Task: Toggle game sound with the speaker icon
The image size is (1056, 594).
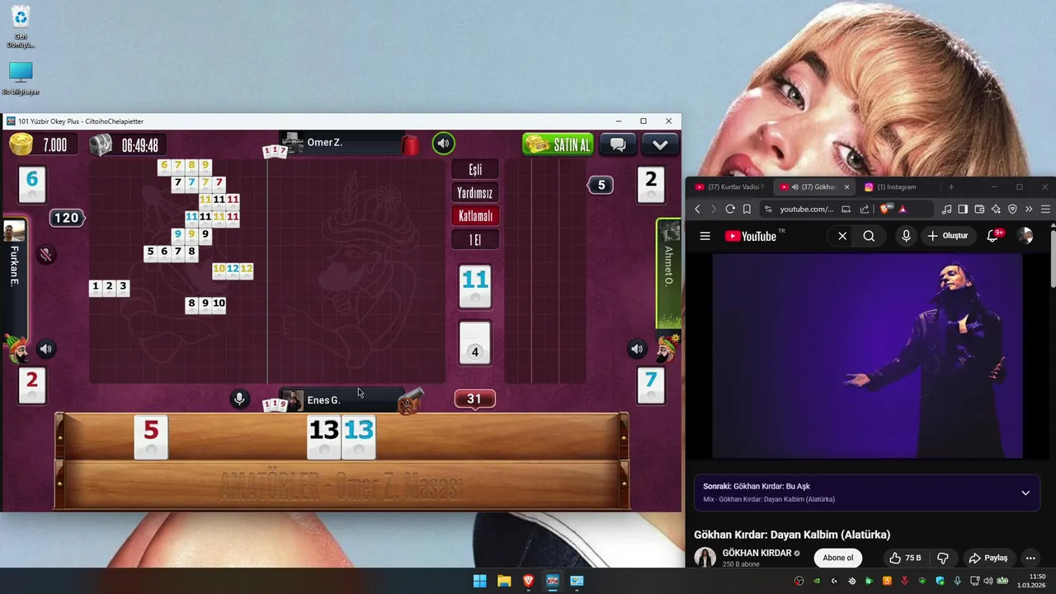Action: coord(444,144)
